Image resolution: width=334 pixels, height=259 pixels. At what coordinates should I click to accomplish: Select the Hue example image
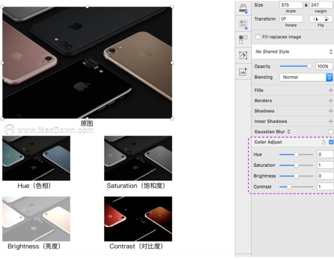[x=36, y=158]
